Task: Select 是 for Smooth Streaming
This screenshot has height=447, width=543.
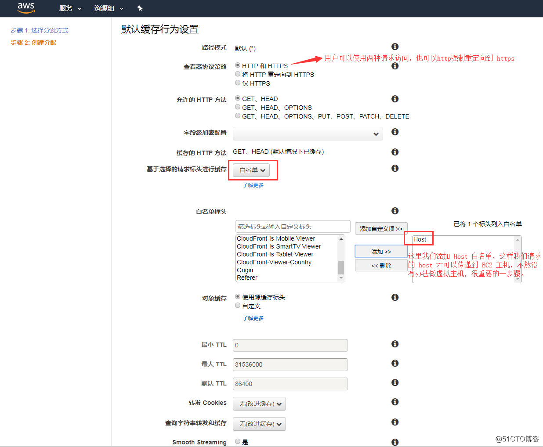Action: coord(238,441)
